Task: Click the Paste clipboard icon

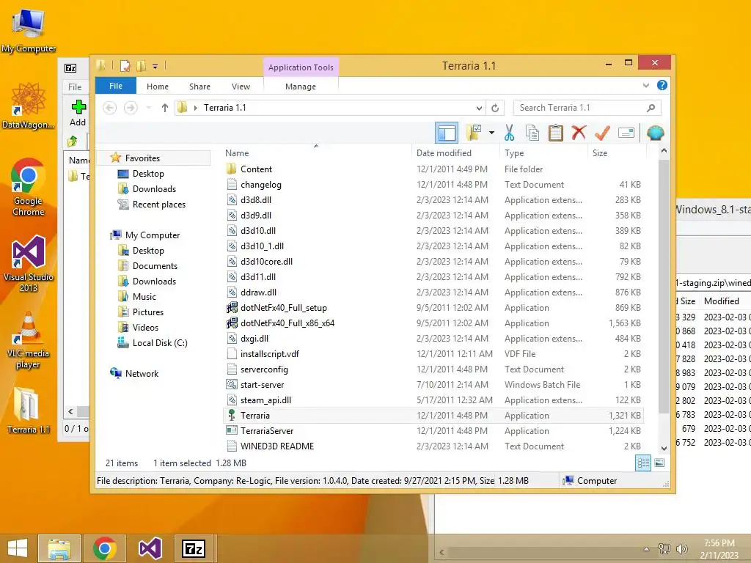Action: pyautogui.click(x=556, y=133)
